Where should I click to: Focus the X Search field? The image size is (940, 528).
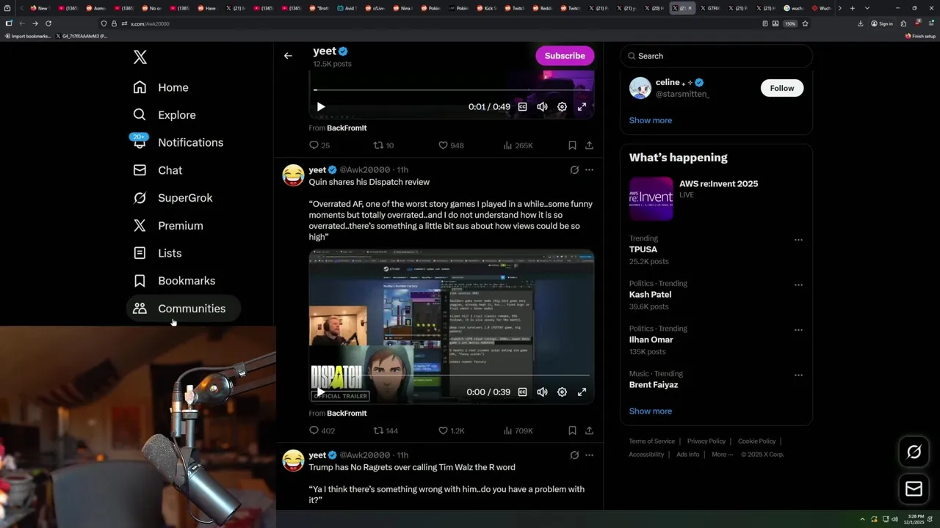(716, 56)
